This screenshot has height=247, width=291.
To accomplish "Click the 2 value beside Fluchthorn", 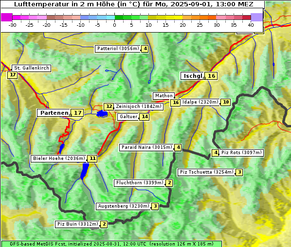I will (169, 183).
